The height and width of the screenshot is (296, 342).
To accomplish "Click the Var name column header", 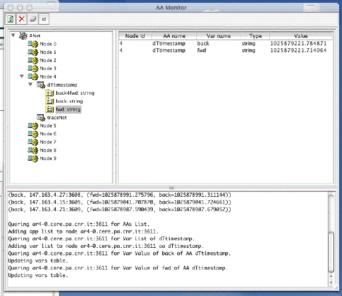I will (x=218, y=36).
